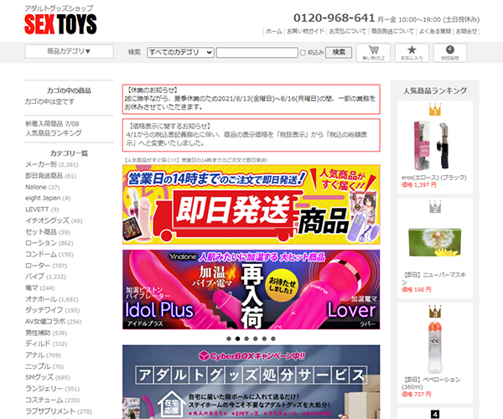The image size is (503, 419).
Task: Open お買い物ガイド page
Action: (x=305, y=31)
